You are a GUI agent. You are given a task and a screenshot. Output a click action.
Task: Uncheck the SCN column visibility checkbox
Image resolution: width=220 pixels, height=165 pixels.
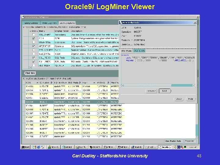33,38
